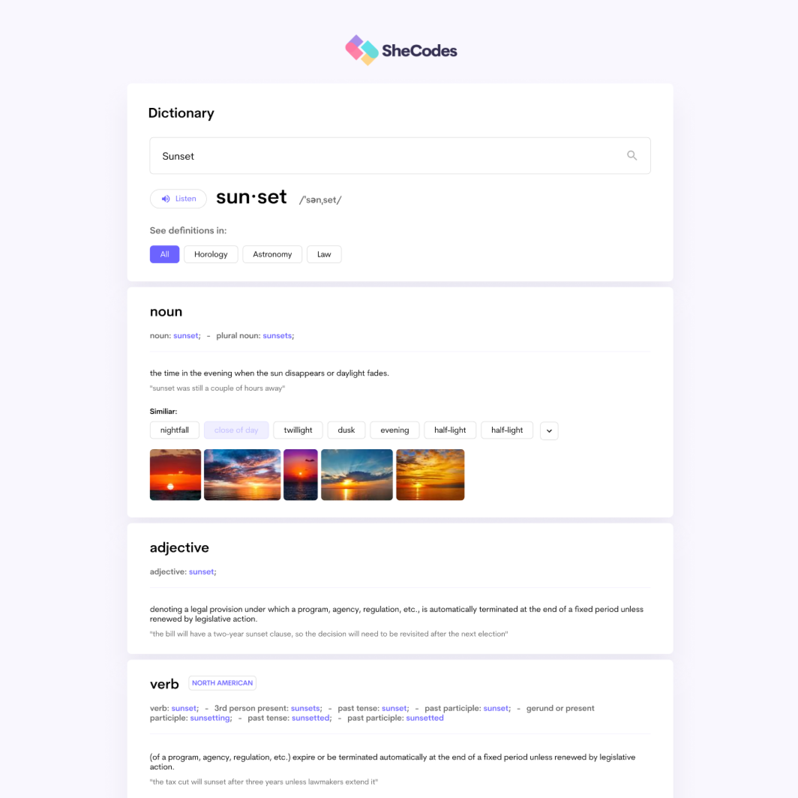
Task: Click in the Dictionary search input field
Action: [398, 156]
